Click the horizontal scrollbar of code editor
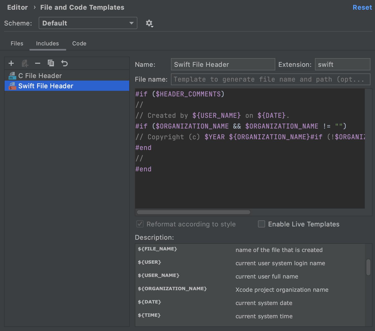The height and width of the screenshot is (331, 375). [194, 212]
